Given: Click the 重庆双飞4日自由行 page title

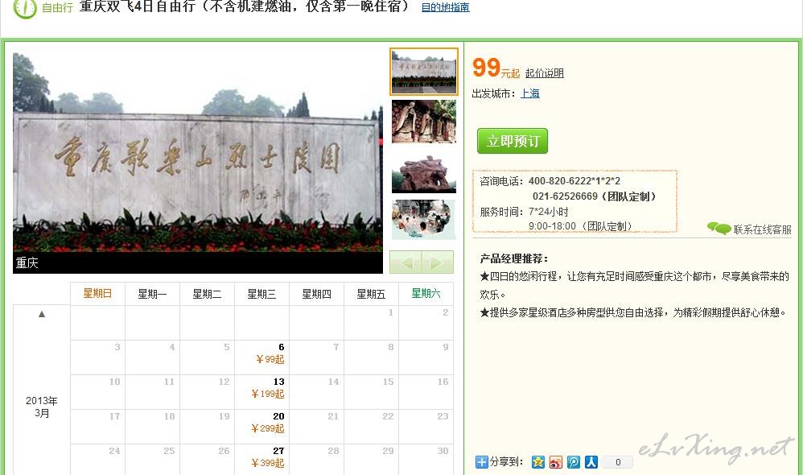Looking at the screenshot, I should [x=245, y=6].
